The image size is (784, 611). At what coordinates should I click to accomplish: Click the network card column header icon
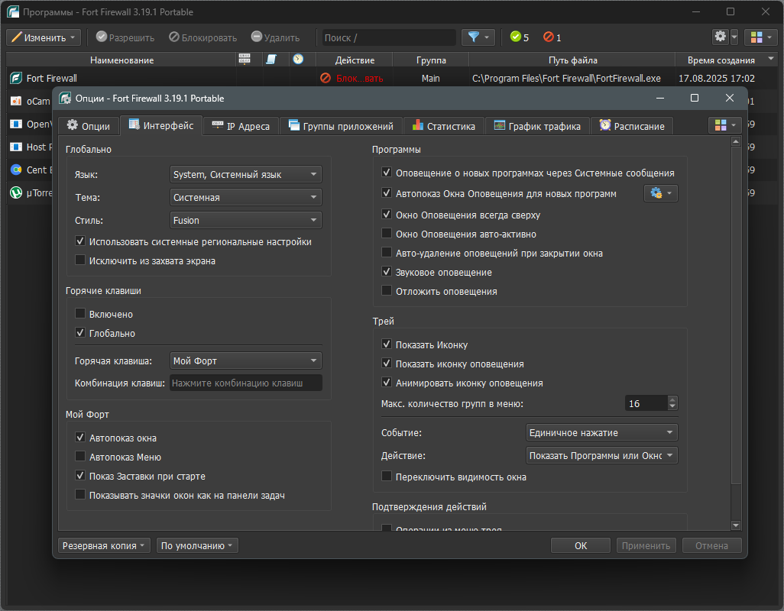[245, 60]
